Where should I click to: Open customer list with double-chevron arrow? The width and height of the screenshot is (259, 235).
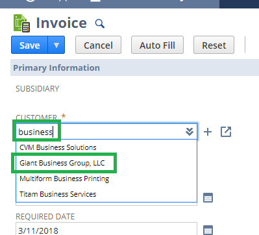click(190, 132)
